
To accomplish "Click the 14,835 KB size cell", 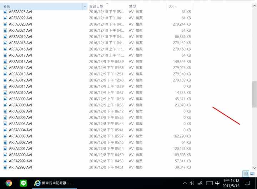I will tap(183, 93).
